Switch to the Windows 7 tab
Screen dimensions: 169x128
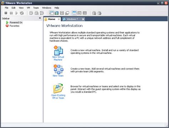[x=73, y=19]
